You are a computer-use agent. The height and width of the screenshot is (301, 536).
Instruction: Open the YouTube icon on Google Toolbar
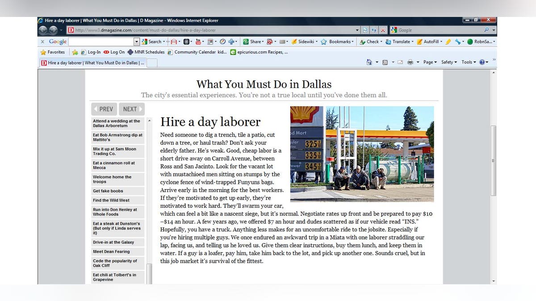click(198, 41)
